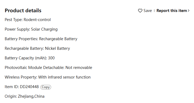194x103 pixels.
Task: Click the Zhejiang,China origin value
Action: pos(31,96)
